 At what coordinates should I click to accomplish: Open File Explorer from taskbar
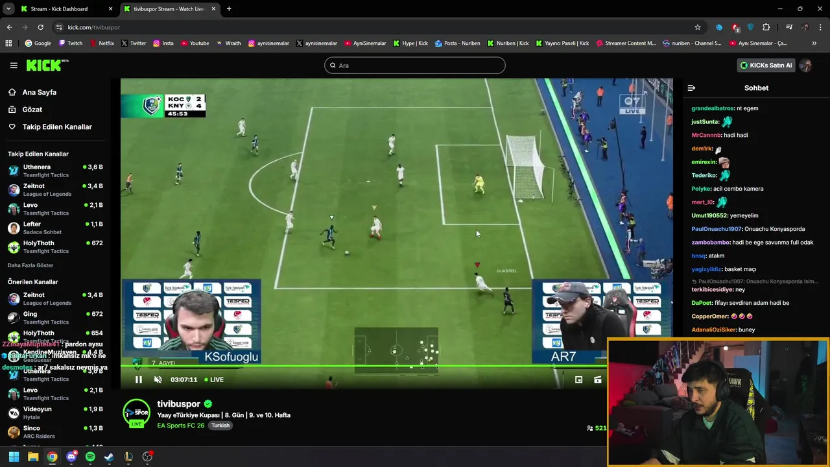33,457
